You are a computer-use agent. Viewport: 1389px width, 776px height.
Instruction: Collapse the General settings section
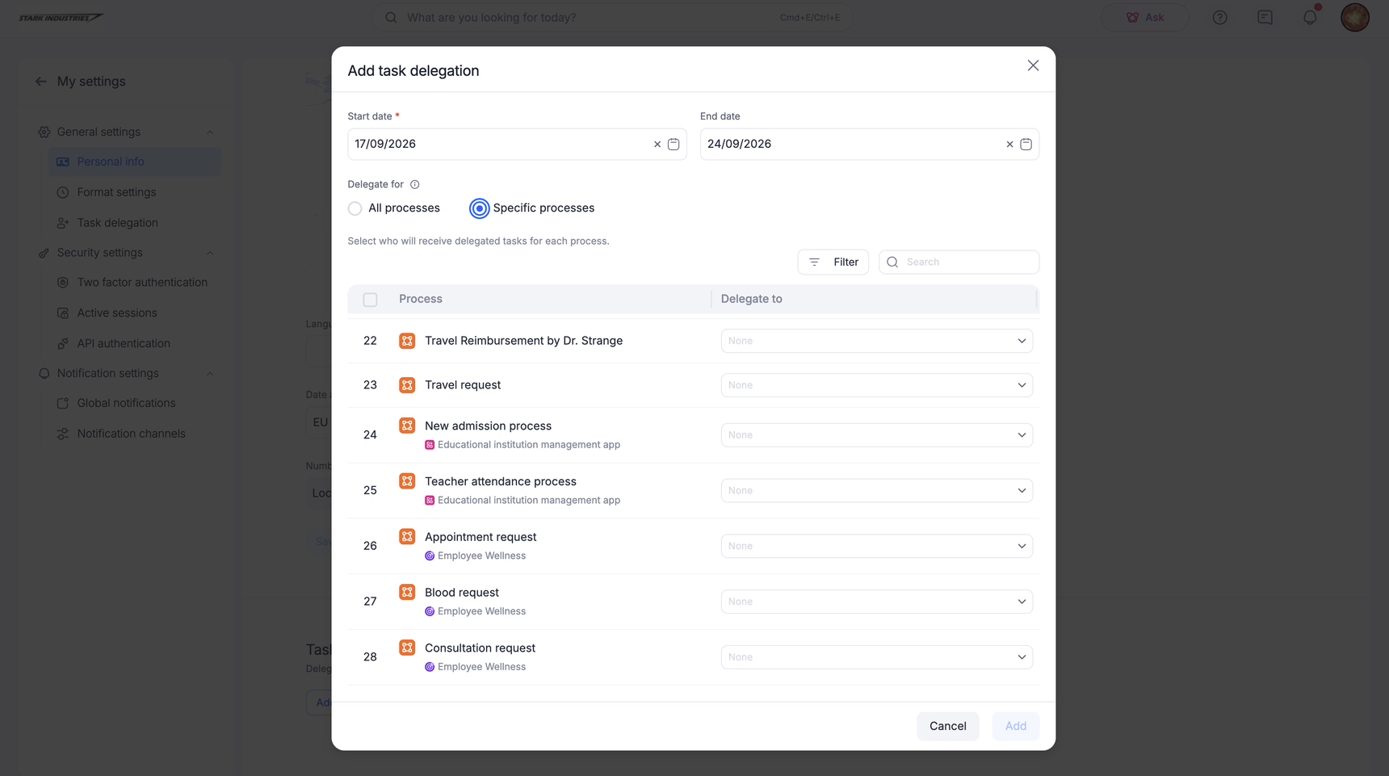click(x=210, y=132)
